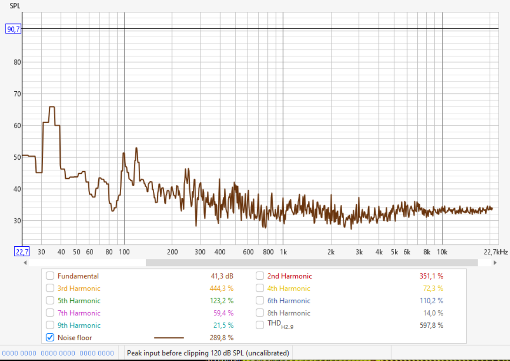Click the left arrow of horizontal scrollbar
This screenshot has width=510, height=361.
click(x=25, y=263)
